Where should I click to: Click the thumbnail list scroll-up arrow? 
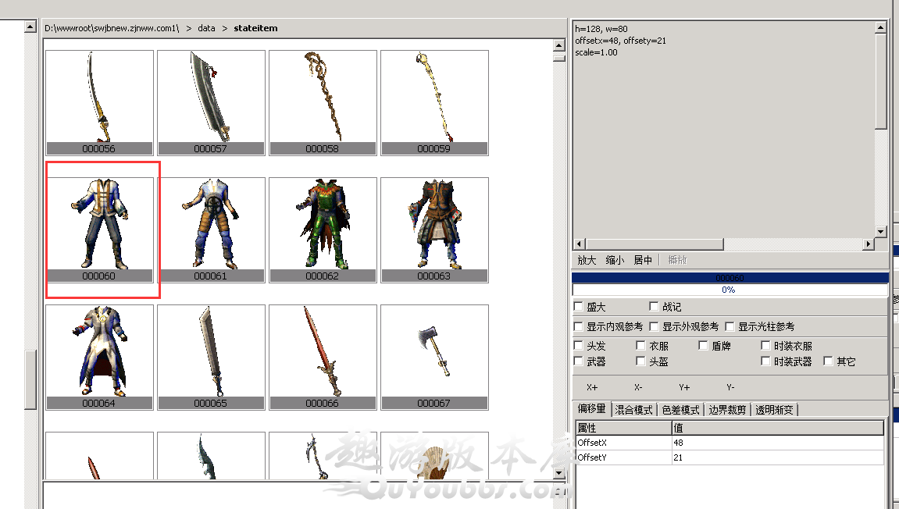558,44
